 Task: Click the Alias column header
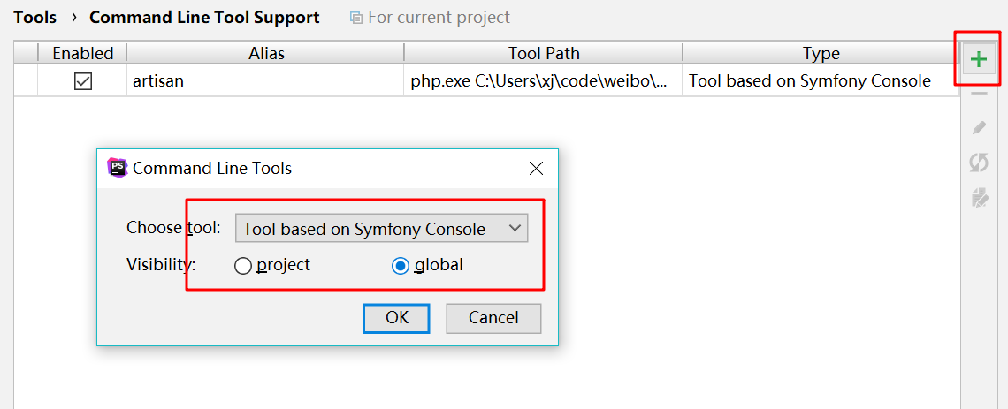[266, 53]
